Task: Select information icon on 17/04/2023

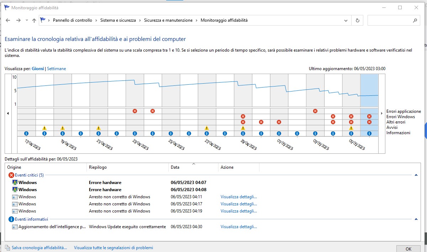Action: tap(26, 133)
